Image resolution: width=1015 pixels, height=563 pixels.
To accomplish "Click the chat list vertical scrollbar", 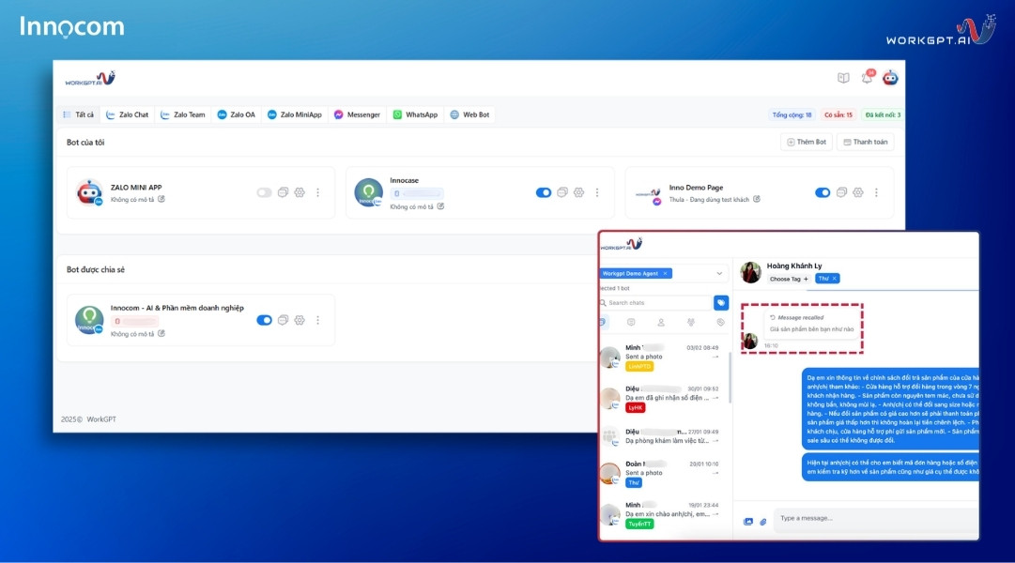I will coord(730,378).
